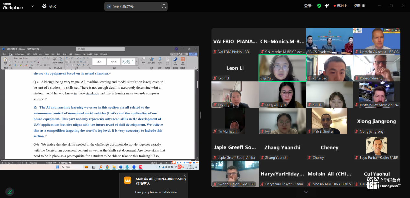The image size is (410, 198).
Task: Click the red font color swatch
Action: (x=27, y=65)
